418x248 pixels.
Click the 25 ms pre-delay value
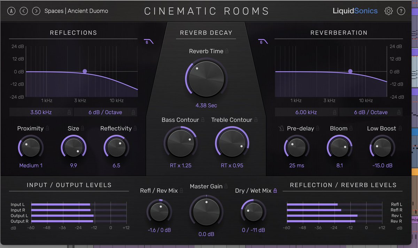click(x=296, y=165)
